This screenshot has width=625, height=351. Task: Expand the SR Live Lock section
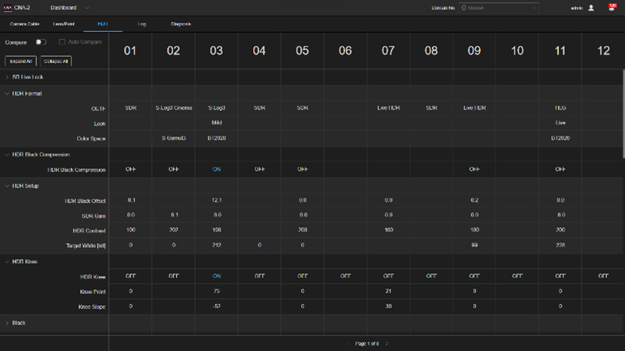[7, 77]
